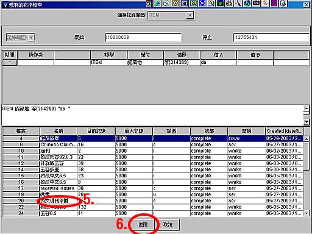Select the highlighted file row 4
312x234 pixels.
153,138
